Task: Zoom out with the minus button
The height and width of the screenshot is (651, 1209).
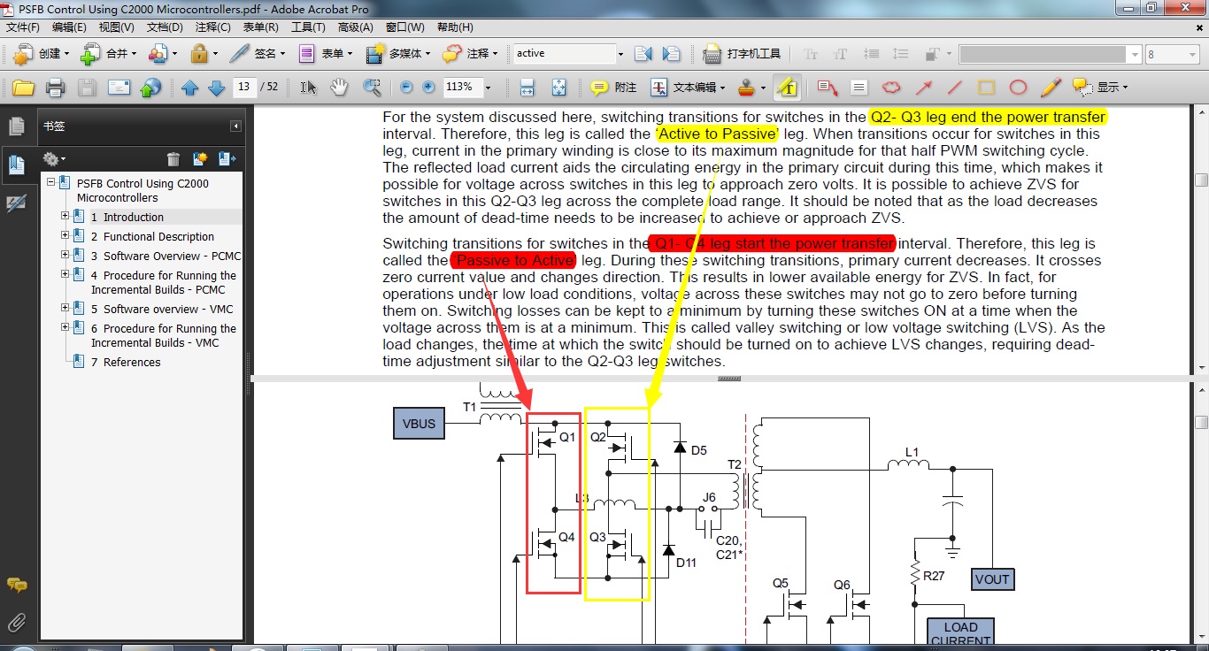Action: coord(406,88)
